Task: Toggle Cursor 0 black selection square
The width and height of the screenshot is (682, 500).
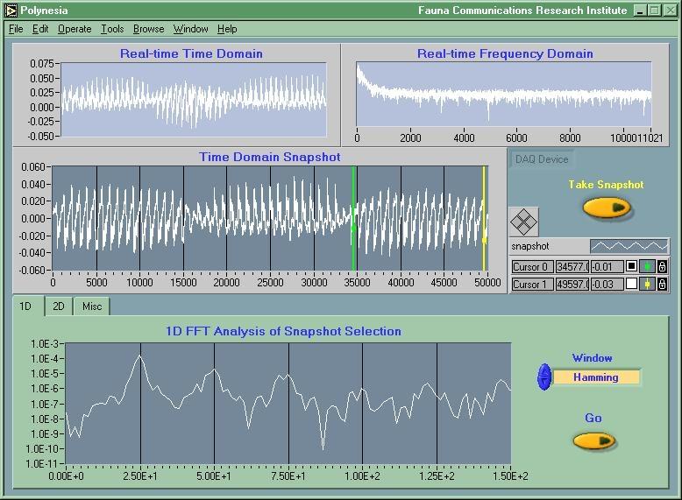Action: [631, 267]
